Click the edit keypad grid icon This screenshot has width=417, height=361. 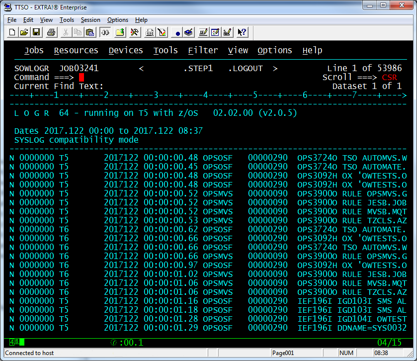point(215,32)
